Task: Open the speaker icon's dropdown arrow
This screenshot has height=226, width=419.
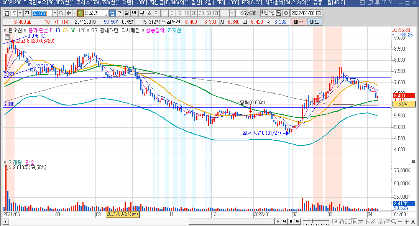Action: tap(74, 13)
